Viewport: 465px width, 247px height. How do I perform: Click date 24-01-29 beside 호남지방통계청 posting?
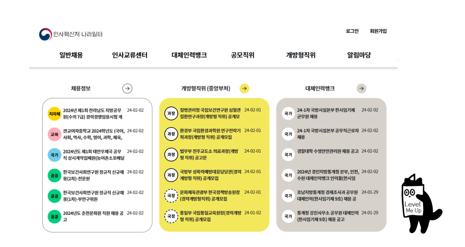click(370, 192)
